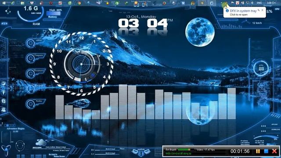Click the red V antivirus tray icon

coord(238,3)
